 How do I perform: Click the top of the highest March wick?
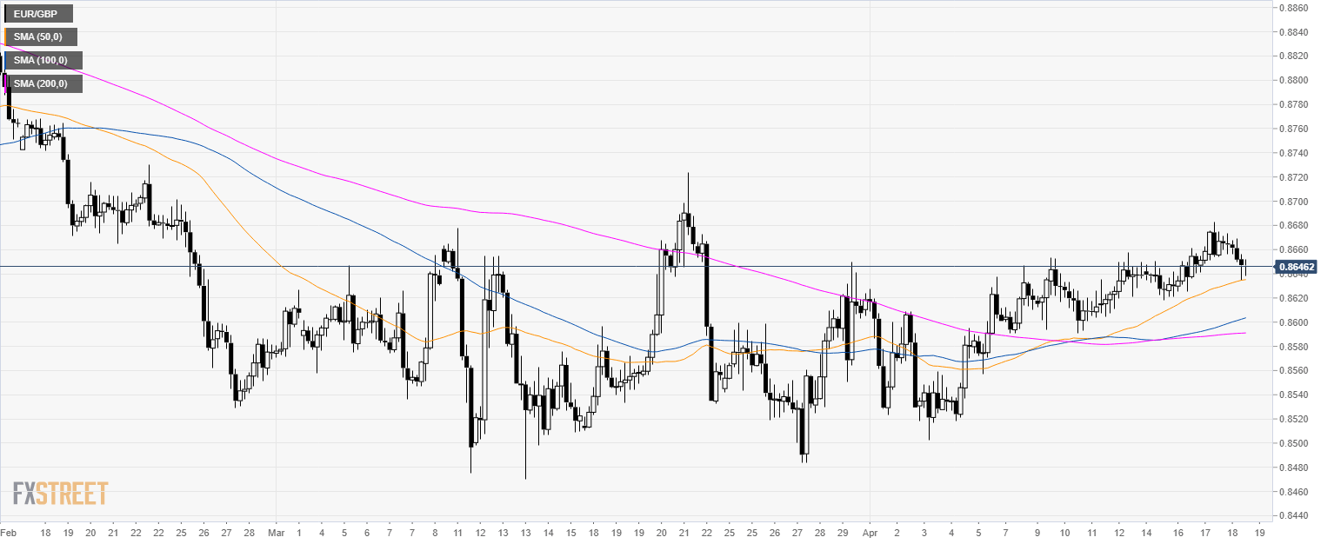point(688,172)
